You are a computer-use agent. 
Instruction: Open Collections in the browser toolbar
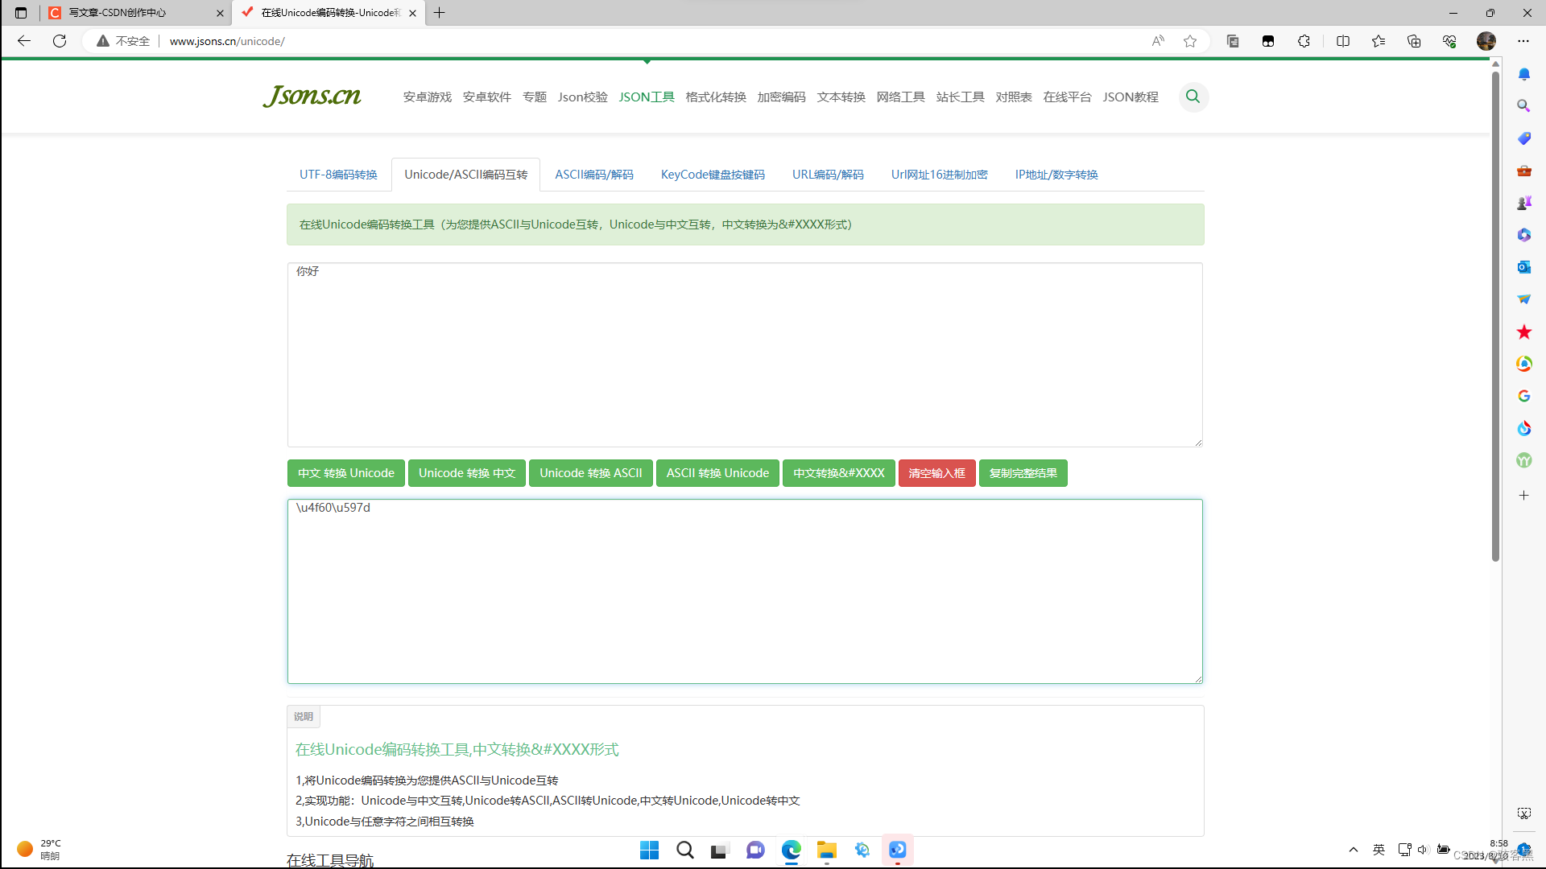(x=1414, y=41)
